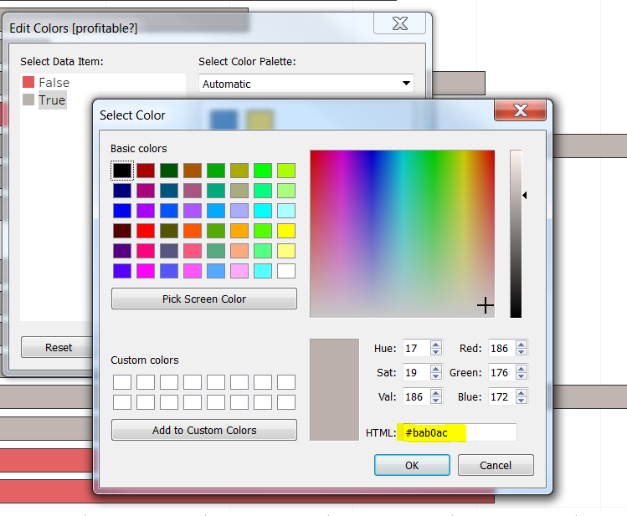Increase the Hue value with up arrow
Viewport: 627px width, 516px height.
(x=435, y=345)
